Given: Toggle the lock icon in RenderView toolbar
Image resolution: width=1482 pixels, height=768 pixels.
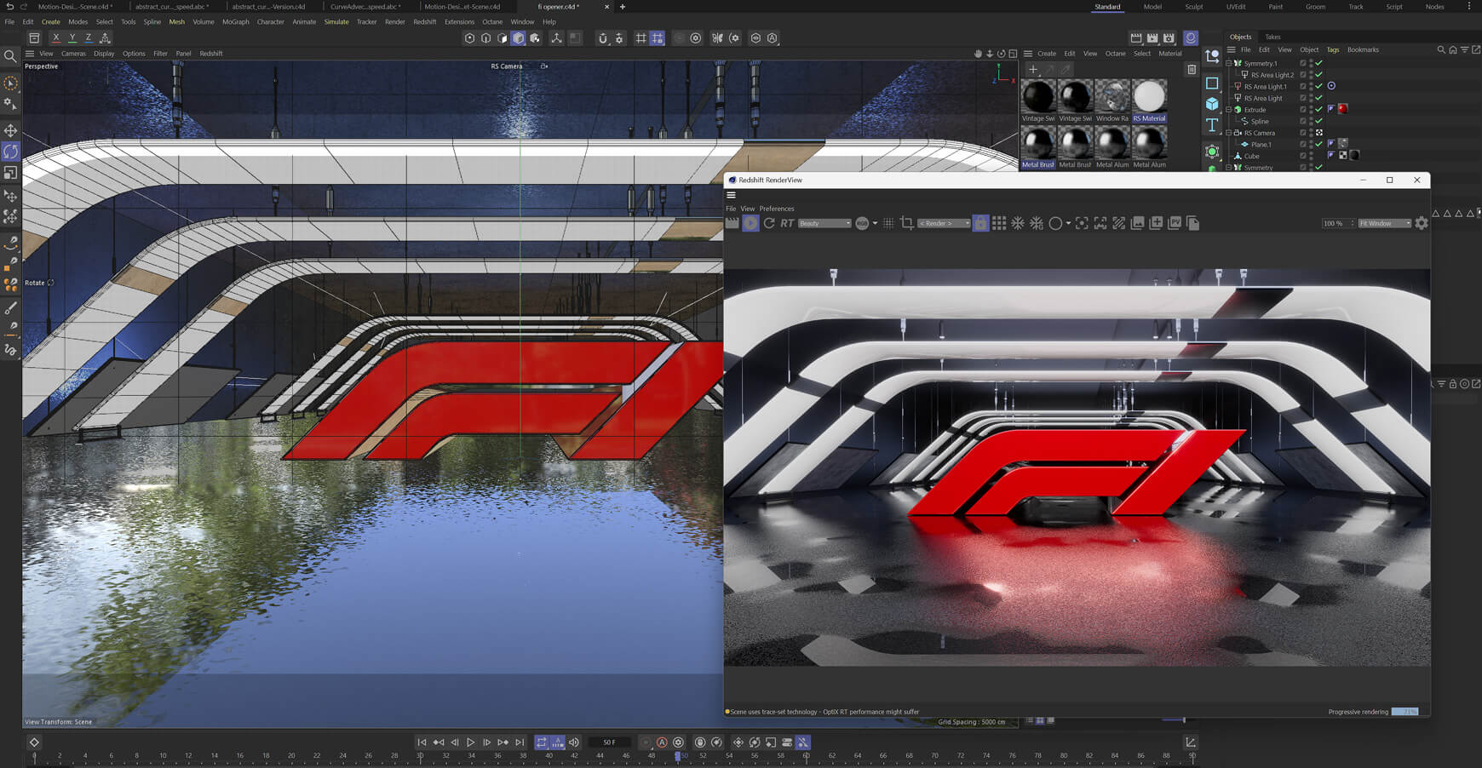Looking at the screenshot, I should click(980, 223).
